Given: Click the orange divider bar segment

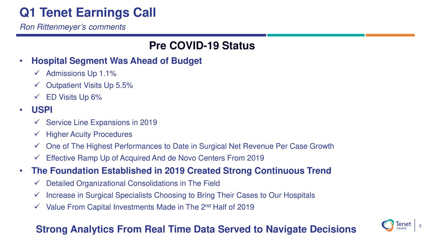Looking at the screenshot, I should (390, 35).
